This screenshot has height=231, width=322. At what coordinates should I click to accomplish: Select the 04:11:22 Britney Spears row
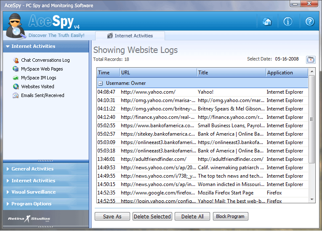pos(202,109)
